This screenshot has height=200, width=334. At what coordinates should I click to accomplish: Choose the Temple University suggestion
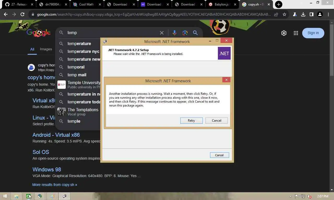tap(79, 85)
